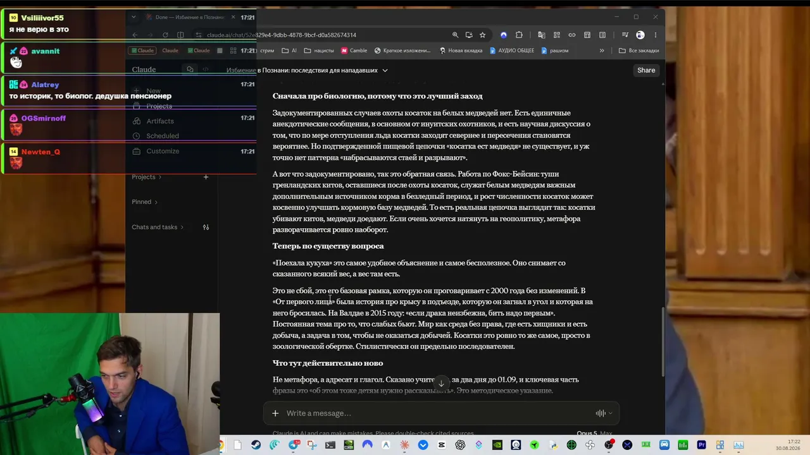This screenshot has height=455, width=810.
Task: Expand the Pinned section in sidebar
Action: point(145,202)
